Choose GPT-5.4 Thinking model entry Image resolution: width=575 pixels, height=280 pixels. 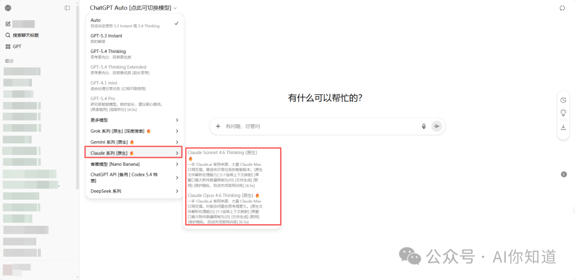coord(134,54)
